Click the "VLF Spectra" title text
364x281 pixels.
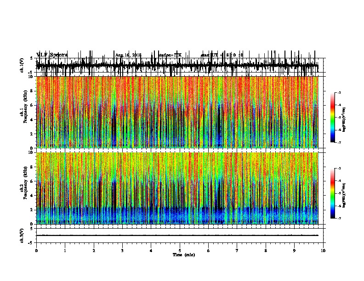coord(52,55)
